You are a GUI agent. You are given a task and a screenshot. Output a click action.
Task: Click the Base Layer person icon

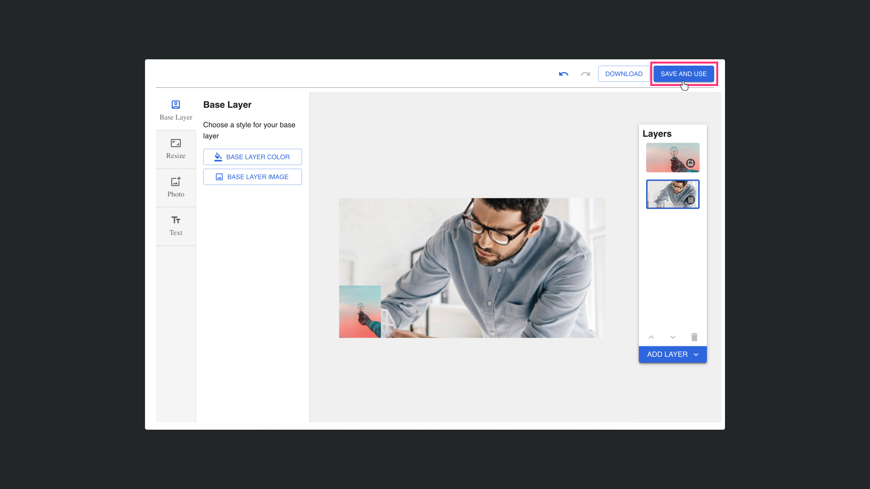pyautogui.click(x=176, y=105)
